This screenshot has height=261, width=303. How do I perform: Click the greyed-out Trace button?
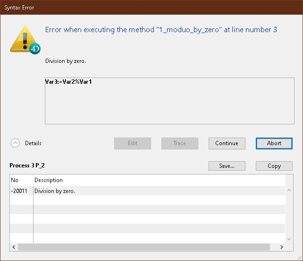tap(179, 143)
